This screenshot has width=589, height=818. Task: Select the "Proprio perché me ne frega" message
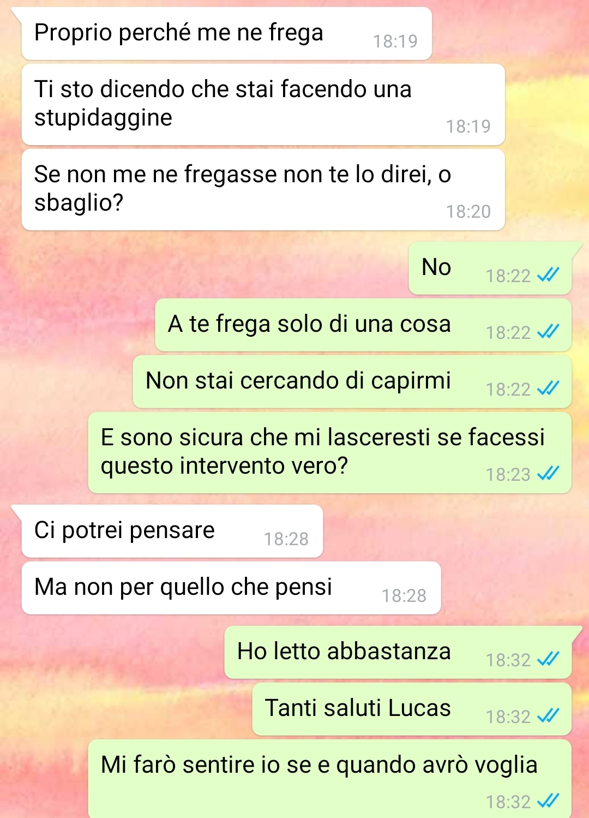pos(227,33)
